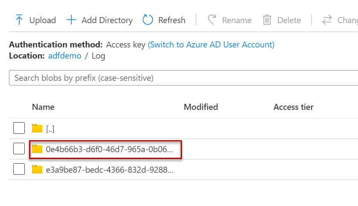Click the Upload arrow icon

[x=19, y=20]
